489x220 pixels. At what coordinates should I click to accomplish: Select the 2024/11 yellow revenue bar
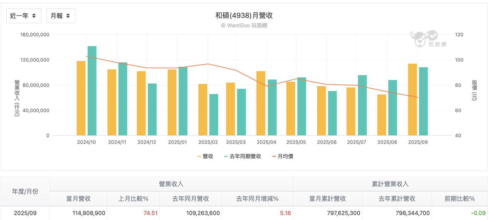click(112, 102)
